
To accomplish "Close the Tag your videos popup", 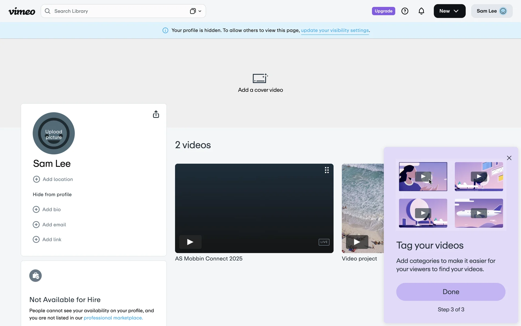I will pos(509,158).
